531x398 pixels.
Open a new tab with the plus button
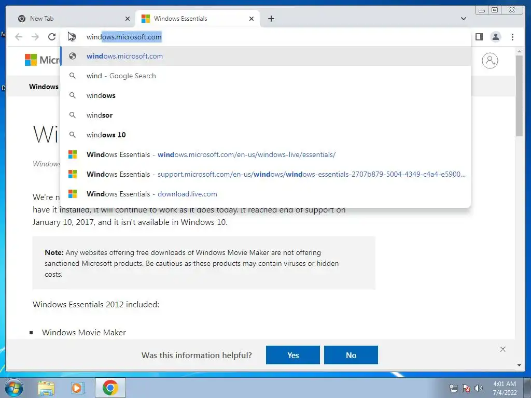[x=271, y=19]
